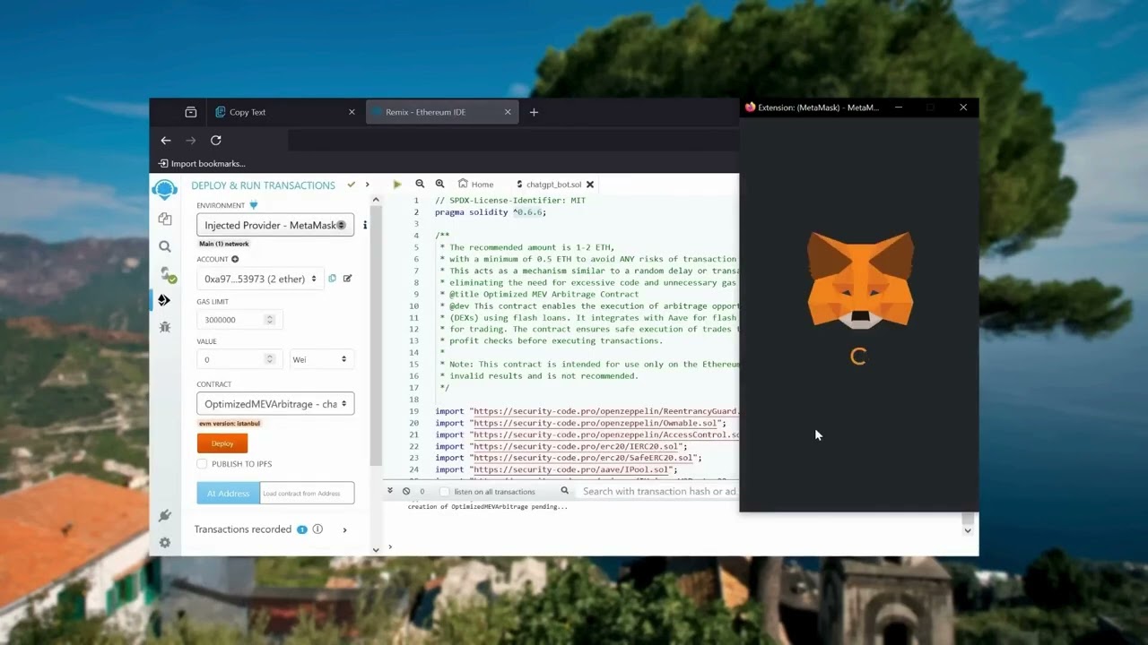Screen dimensions: 1148x645
Task: Zoom out the editor font
Action: click(420, 184)
